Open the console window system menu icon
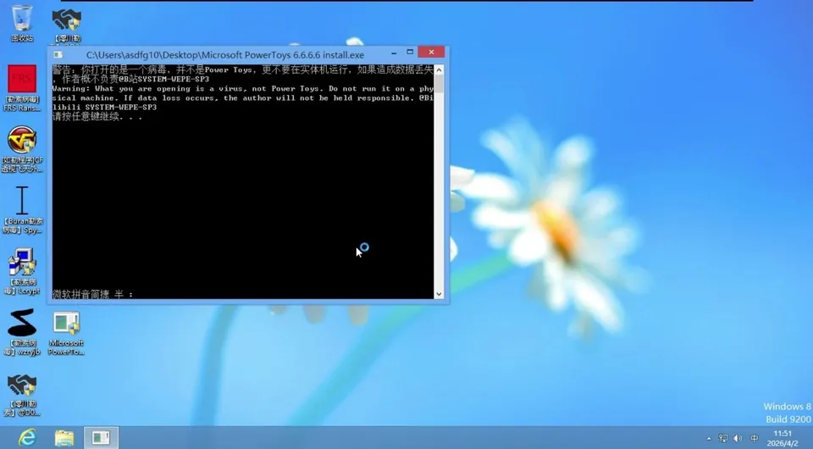The width and height of the screenshot is (813, 449). (x=58, y=54)
